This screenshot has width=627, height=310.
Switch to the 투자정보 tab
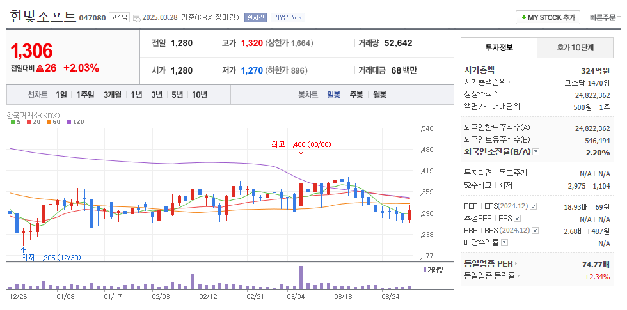498,48
